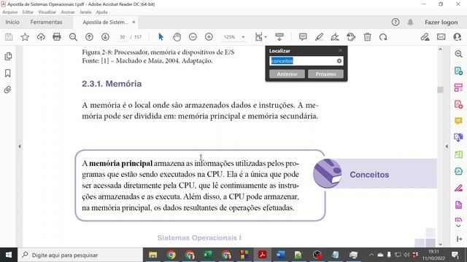Viewport: 467px width, 262px height.
Task: Close the Localizar find box
Action: point(340,50)
